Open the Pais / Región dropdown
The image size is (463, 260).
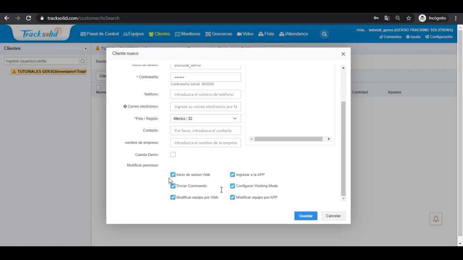pyautogui.click(x=205, y=118)
